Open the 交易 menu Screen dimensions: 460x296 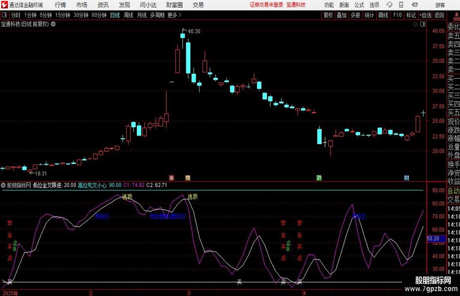(x=198, y=5)
